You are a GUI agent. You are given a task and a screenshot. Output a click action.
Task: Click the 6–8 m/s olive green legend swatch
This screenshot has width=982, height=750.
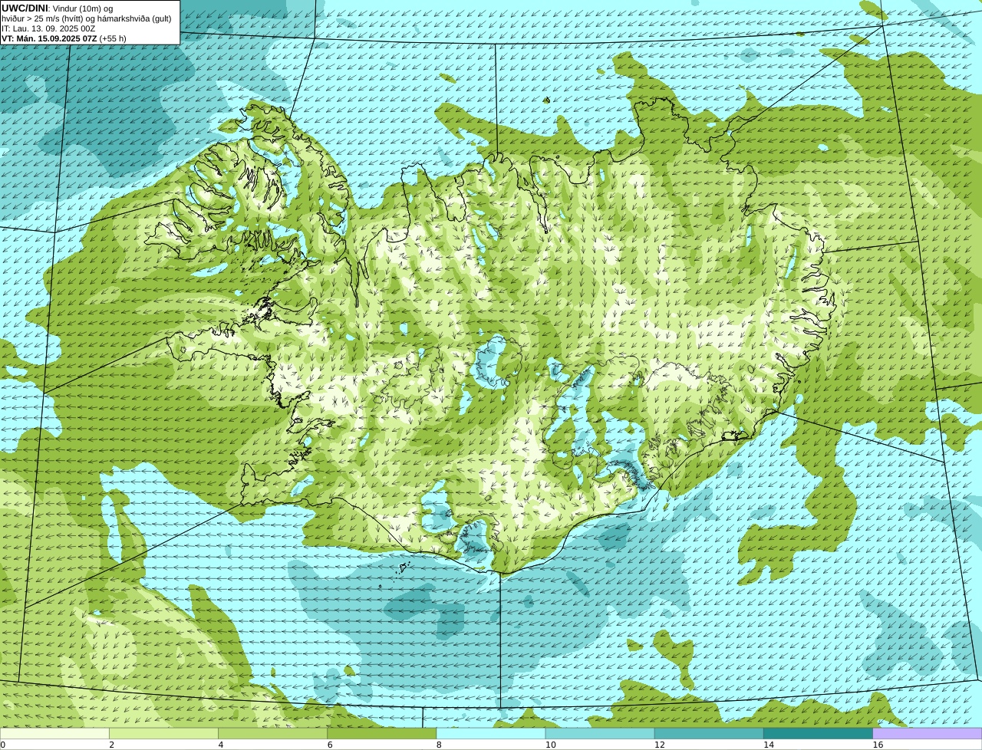click(x=382, y=733)
